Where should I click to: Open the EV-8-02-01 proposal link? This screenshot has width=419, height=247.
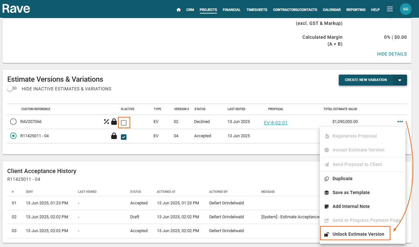point(276,123)
